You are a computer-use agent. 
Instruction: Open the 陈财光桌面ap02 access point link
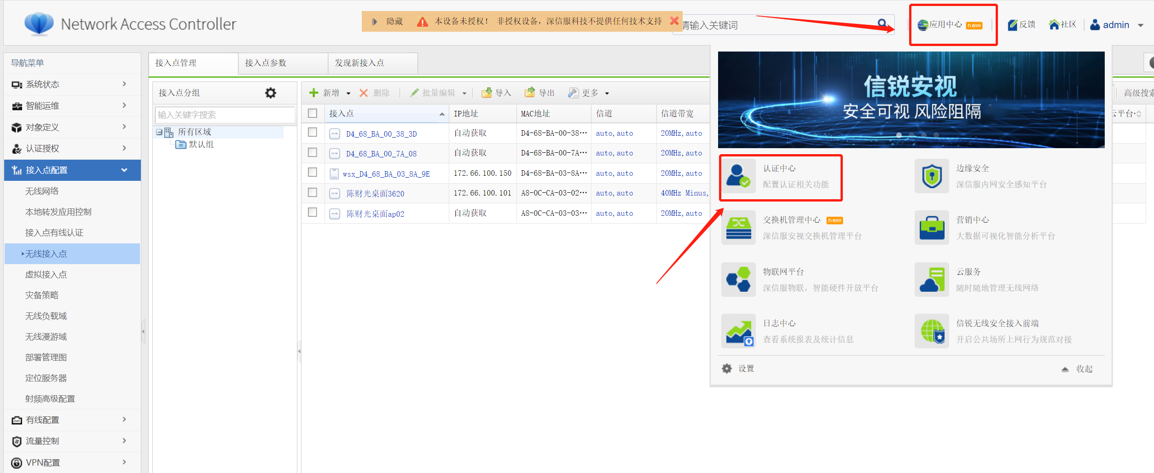(x=375, y=213)
